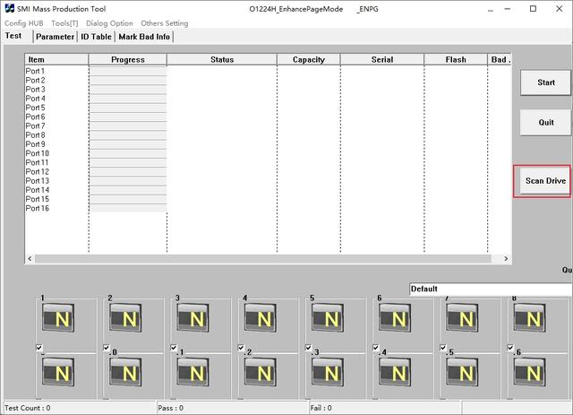This screenshot has height=415, width=573.
Task: Click the port 10 'N' drive icon
Action: [125, 372]
